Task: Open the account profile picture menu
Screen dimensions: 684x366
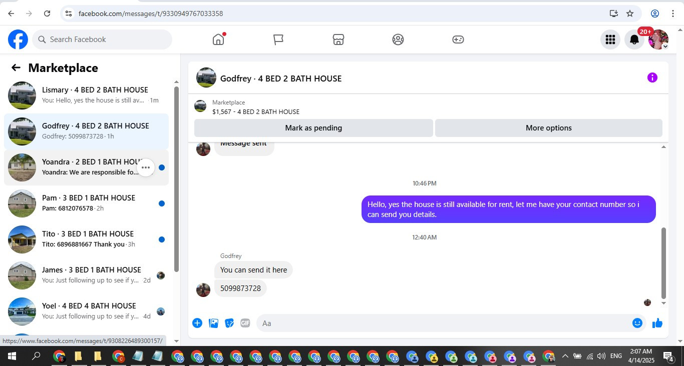Action: tap(658, 39)
